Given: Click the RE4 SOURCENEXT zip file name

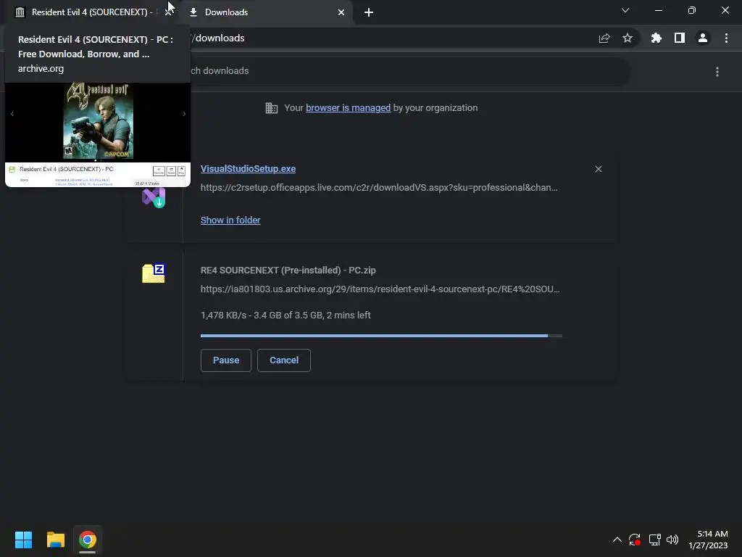Looking at the screenshot, I should click(x=288, y=271).
